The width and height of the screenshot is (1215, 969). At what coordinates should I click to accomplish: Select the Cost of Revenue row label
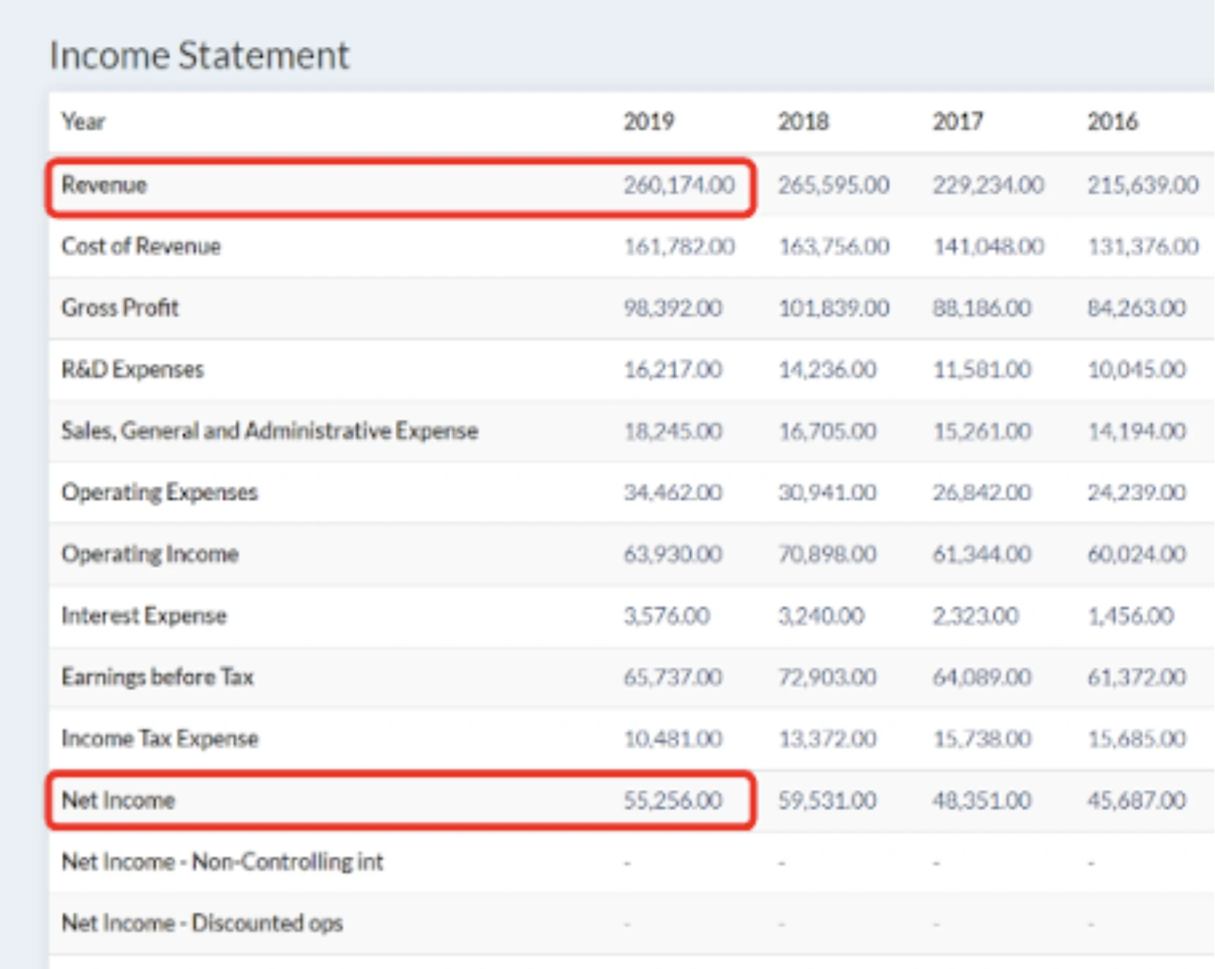point(141,247)
